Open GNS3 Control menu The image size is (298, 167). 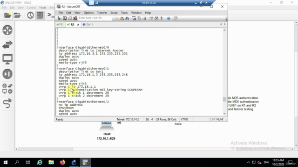pyautogui.click(x=31, y=7)
